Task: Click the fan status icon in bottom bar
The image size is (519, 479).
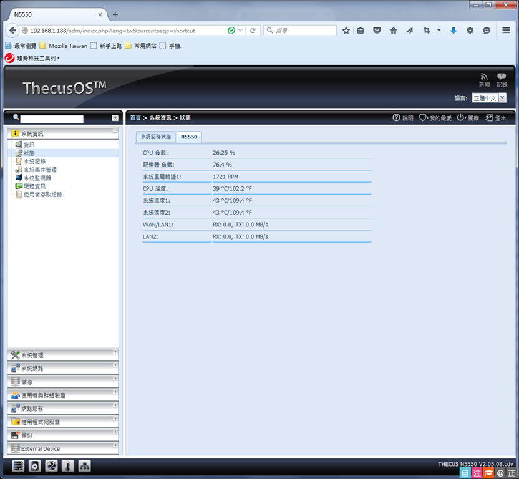Action: point(51,466)
